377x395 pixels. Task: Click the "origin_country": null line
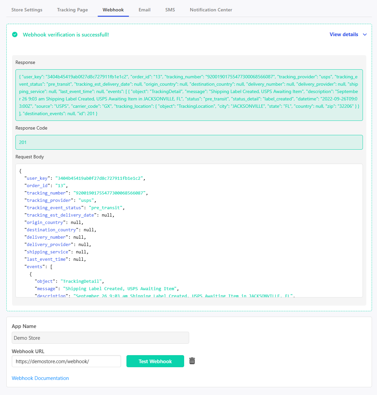(54, 223)
